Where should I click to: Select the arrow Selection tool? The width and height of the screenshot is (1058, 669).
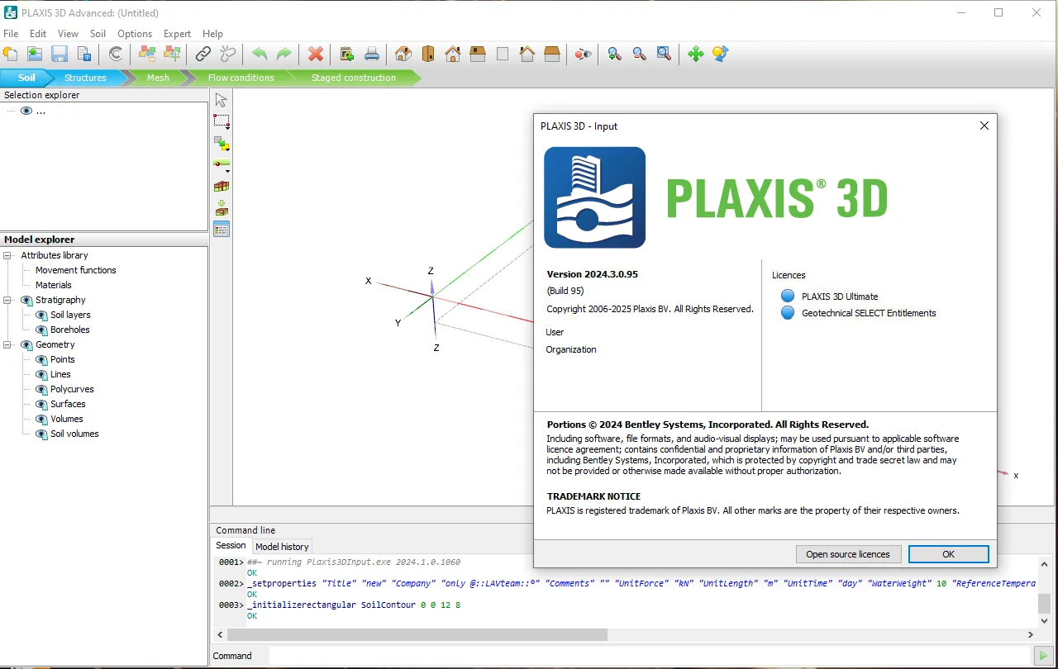[221, 100]
